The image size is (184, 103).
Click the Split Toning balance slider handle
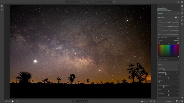tap(168, 43)
